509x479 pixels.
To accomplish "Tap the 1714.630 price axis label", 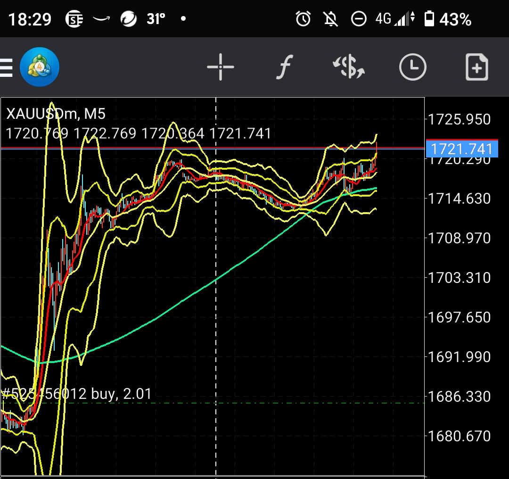I will [x=459, y=198].
